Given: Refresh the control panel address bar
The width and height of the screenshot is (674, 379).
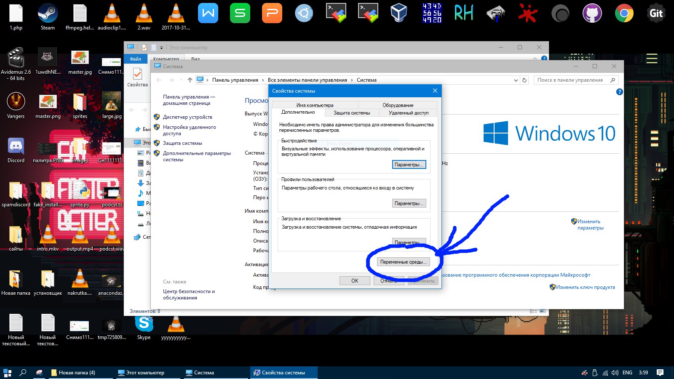Looking at the screenshot, I should click(524, 80).
